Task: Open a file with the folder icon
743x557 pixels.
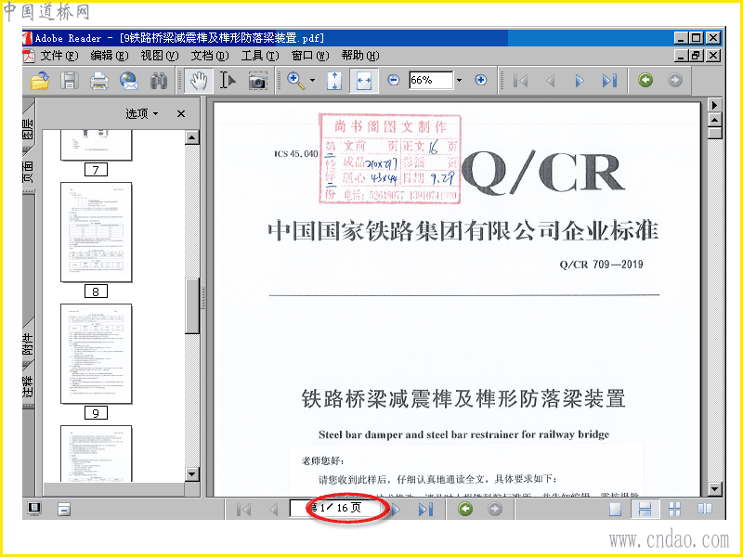Action: (x=40, y=80)
